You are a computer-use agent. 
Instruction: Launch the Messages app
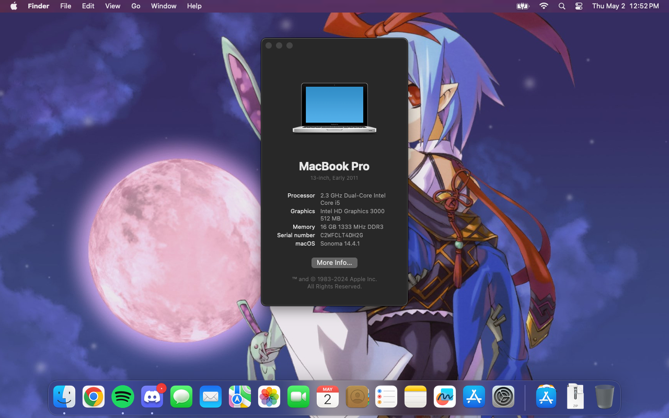(181, 397)
